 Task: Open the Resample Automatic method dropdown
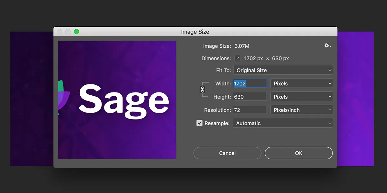point(283,123)
